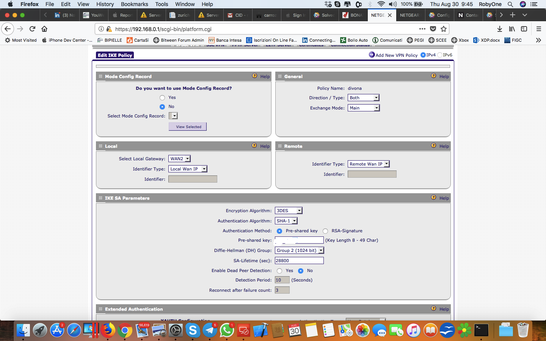546x341 pixels.
Task: Open the Encryption Algorithm dropdown
Action: pyautogui.click(x=289, y=211)
